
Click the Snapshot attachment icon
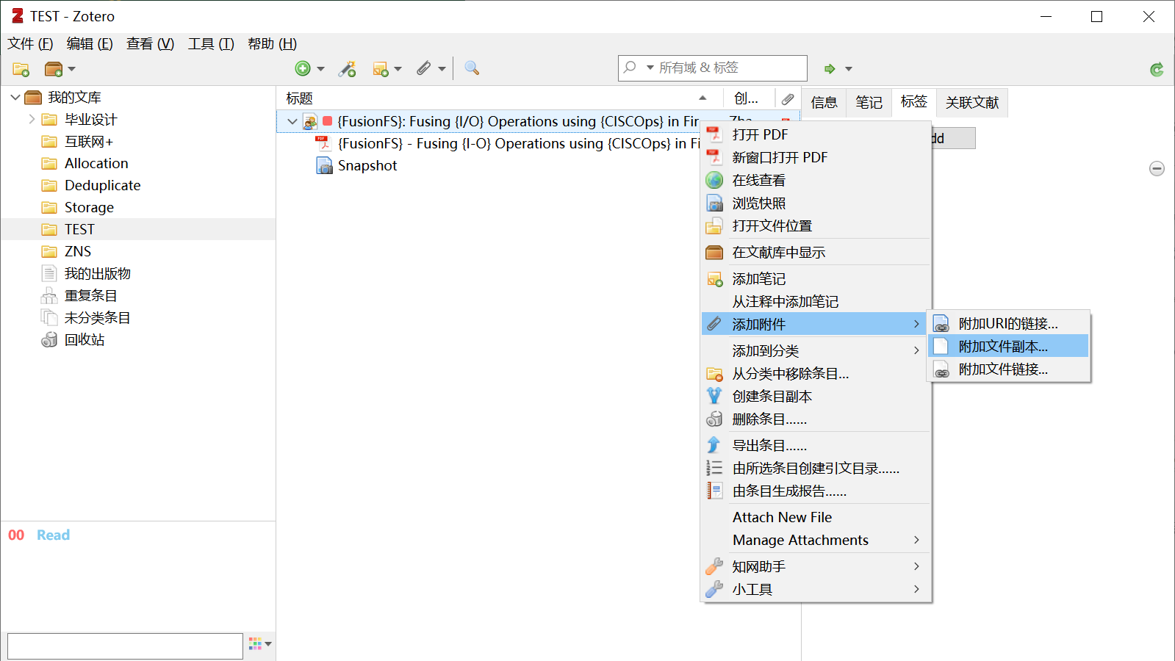[x=324, y=165]
